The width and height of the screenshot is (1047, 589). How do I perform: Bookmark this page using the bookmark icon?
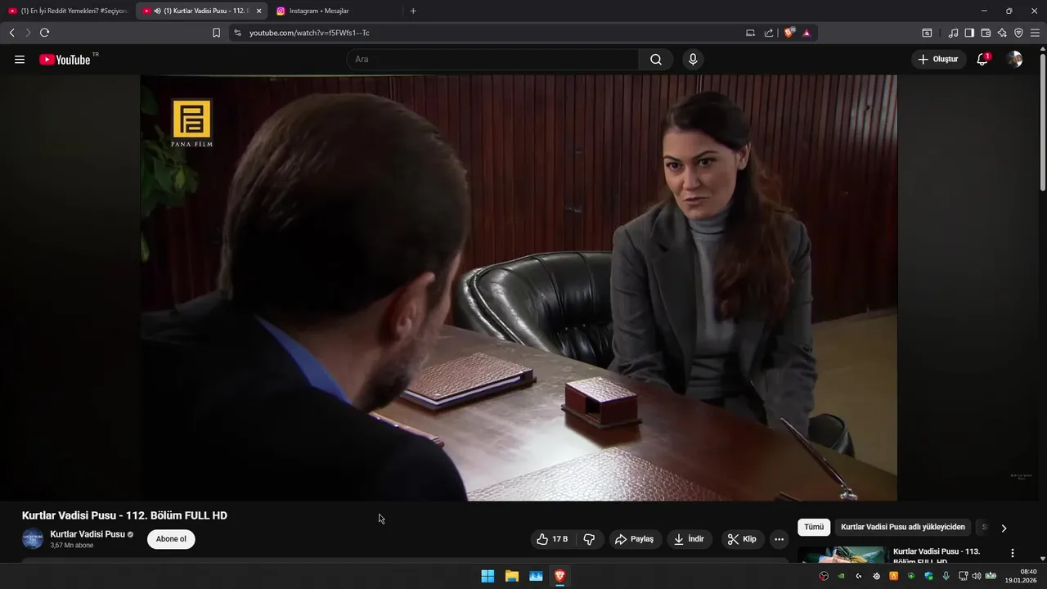pyautogui.click(x=216, y=33)
